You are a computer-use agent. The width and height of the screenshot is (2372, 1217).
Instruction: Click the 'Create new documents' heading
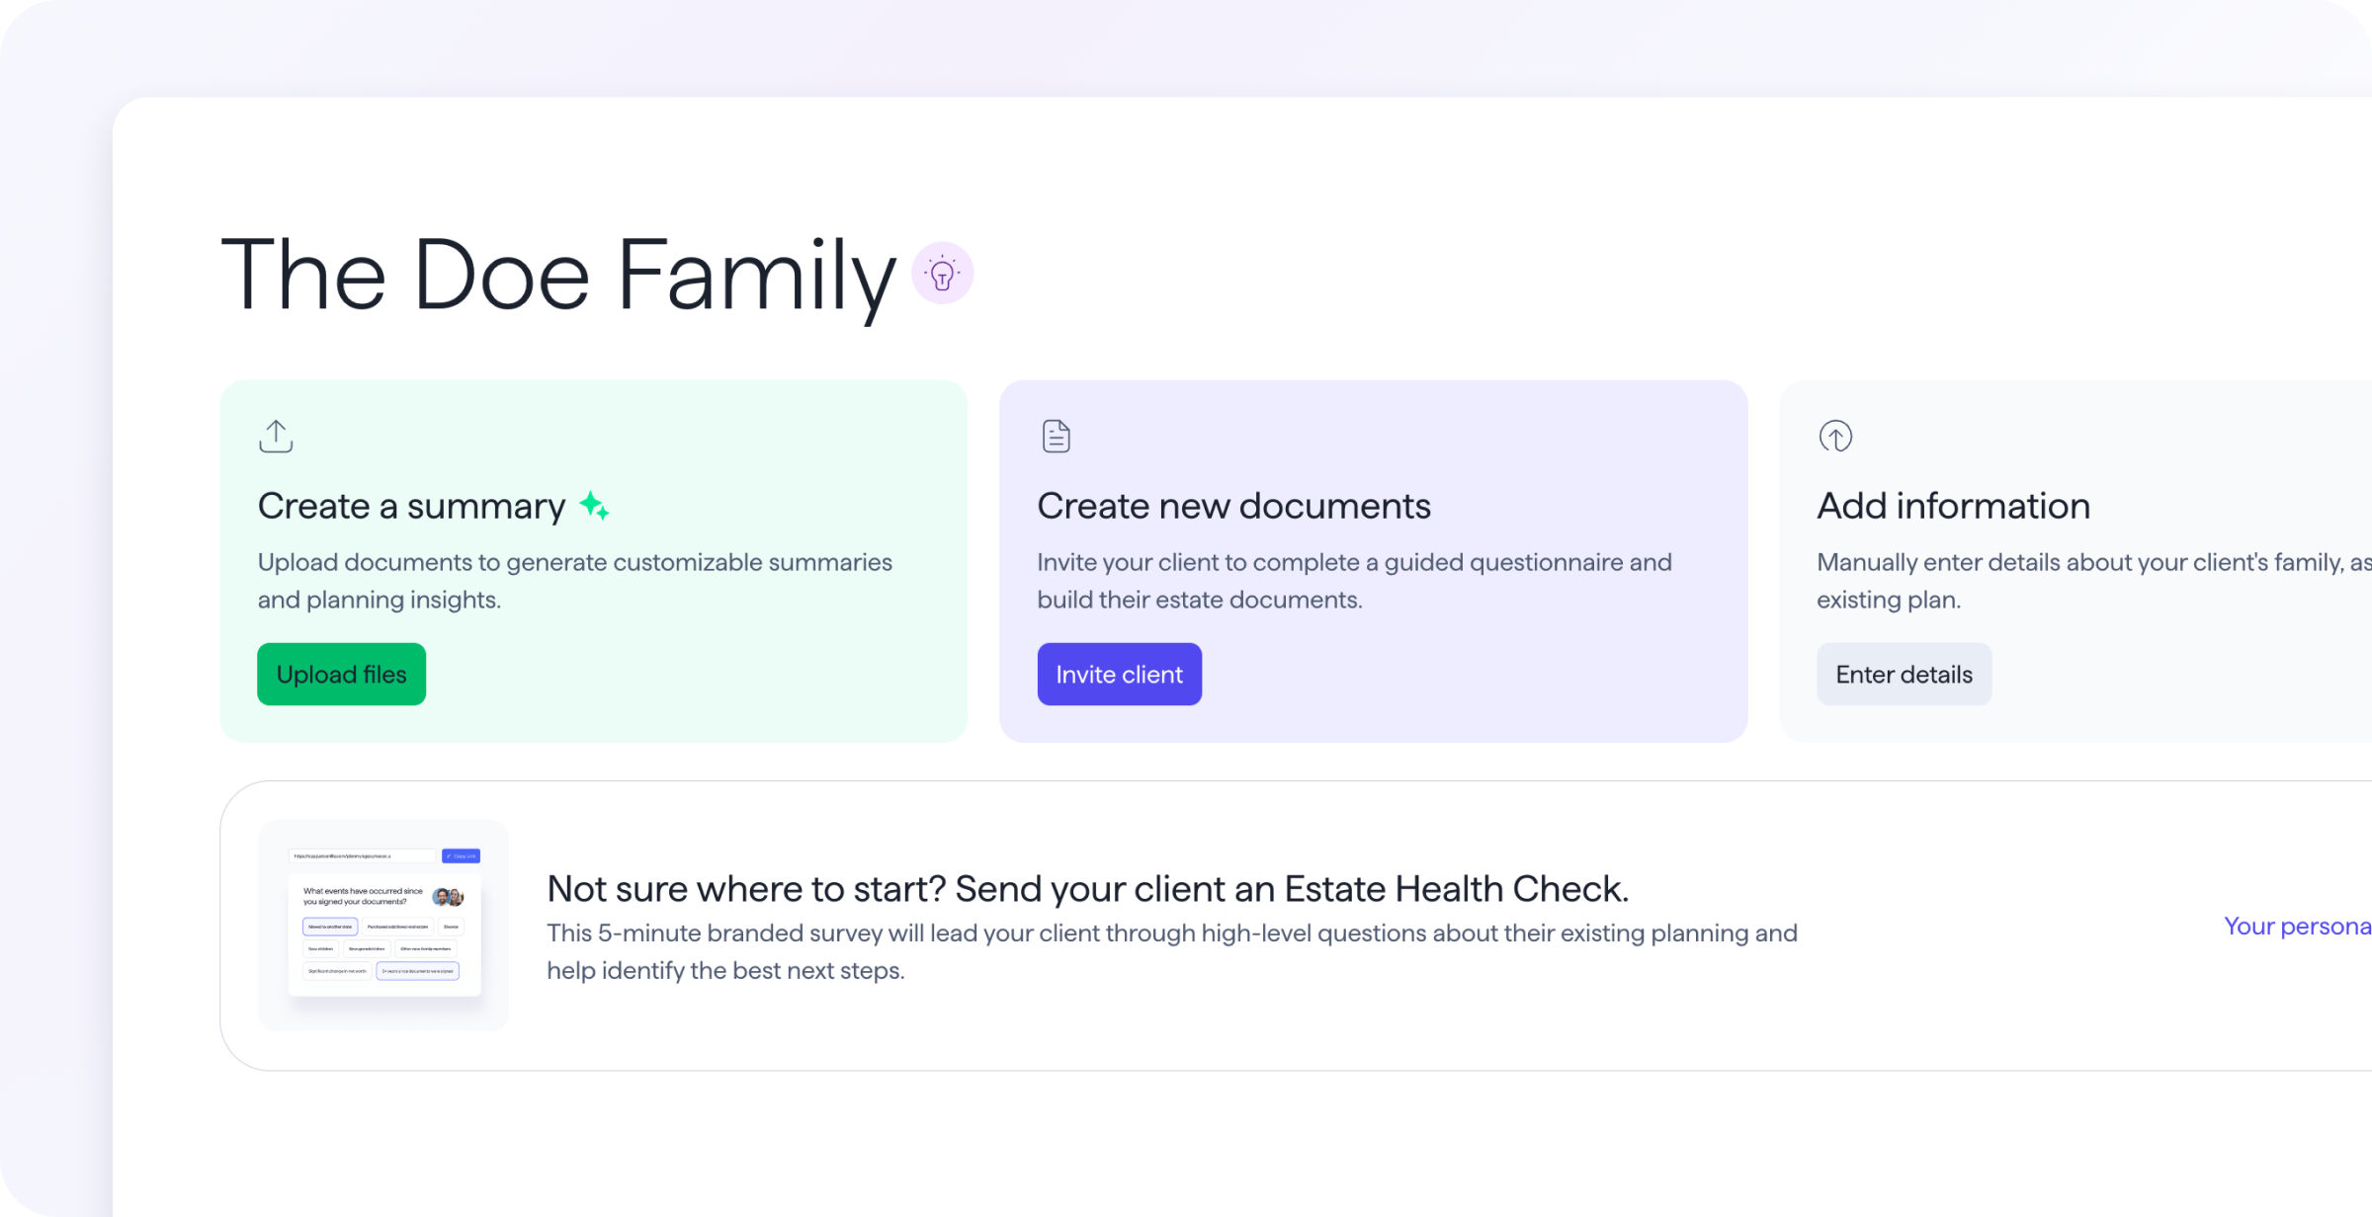click(1233, 506)
